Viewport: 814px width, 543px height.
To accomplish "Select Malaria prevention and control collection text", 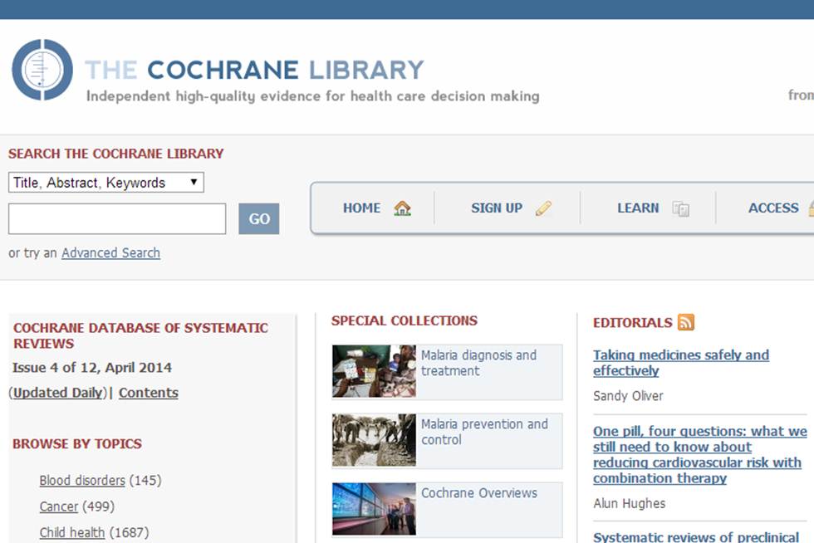I will (x=484, y=432).
